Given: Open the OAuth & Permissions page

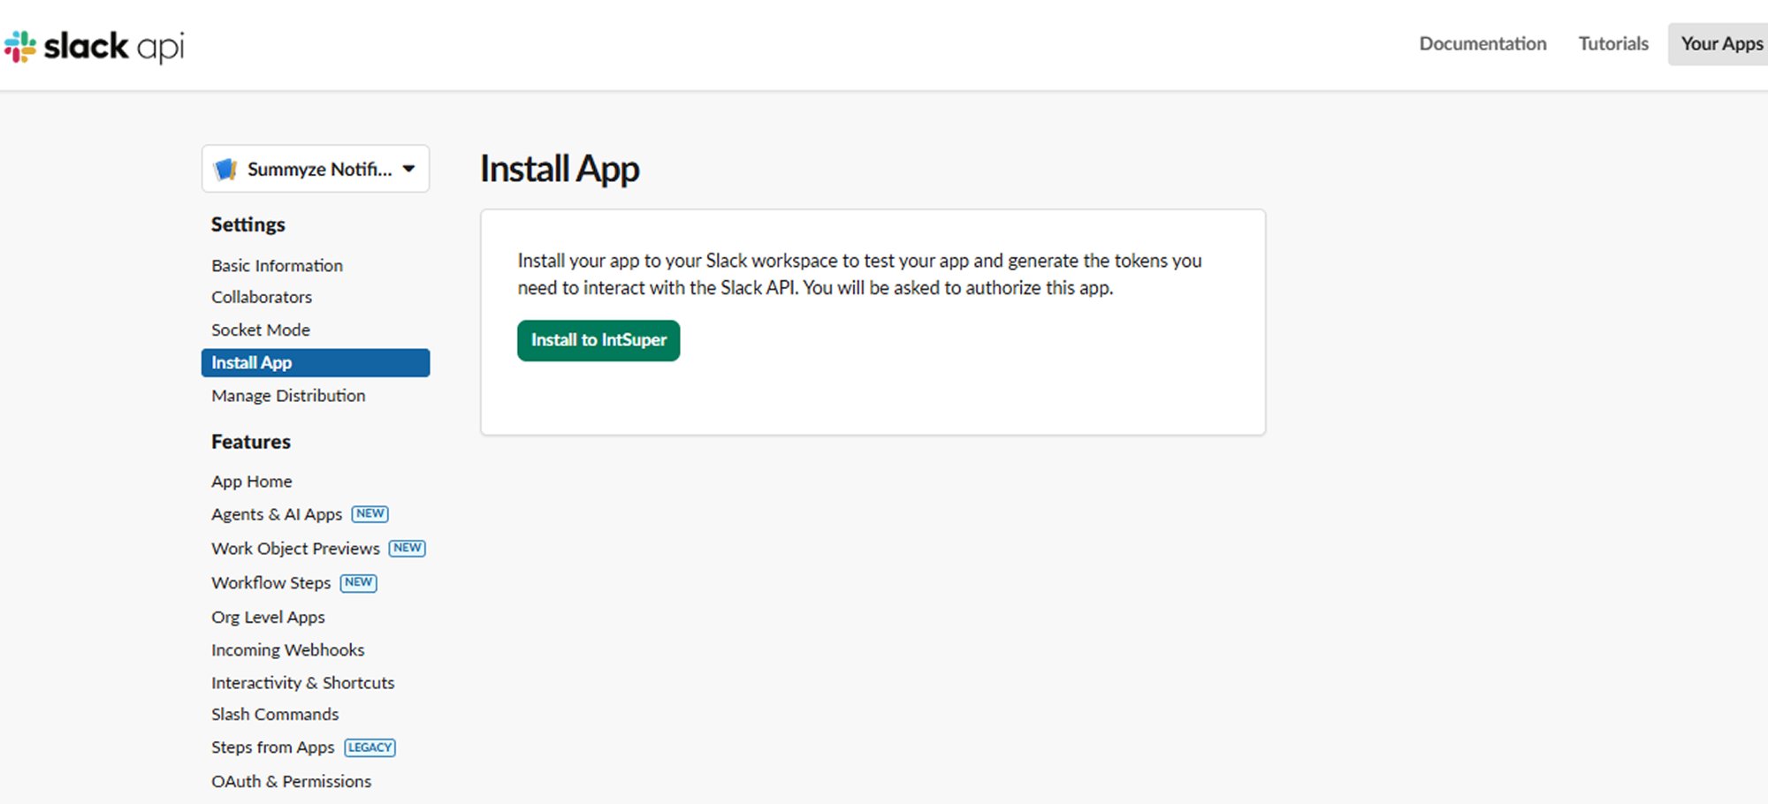Looking at the screenshot, I should pos(291,781).
